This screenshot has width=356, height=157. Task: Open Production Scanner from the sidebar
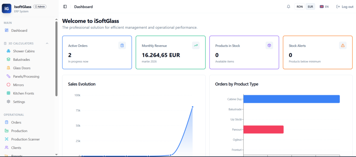pyautogui.click(x=25, y=139)
